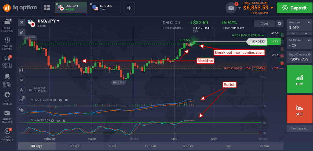313x151 pixels.
Task: Decrease amount with minus button
Action: 293,34
